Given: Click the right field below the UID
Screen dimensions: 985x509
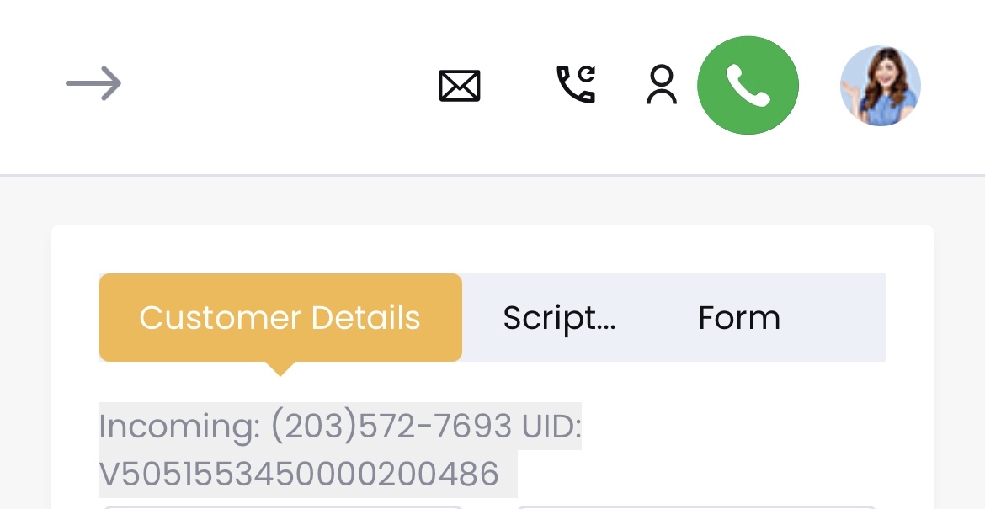Looking at the screenshot, I should pos(696,506).
